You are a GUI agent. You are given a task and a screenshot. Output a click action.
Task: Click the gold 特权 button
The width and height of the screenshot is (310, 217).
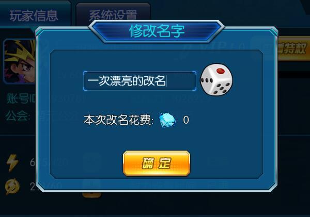coord(293,48)
